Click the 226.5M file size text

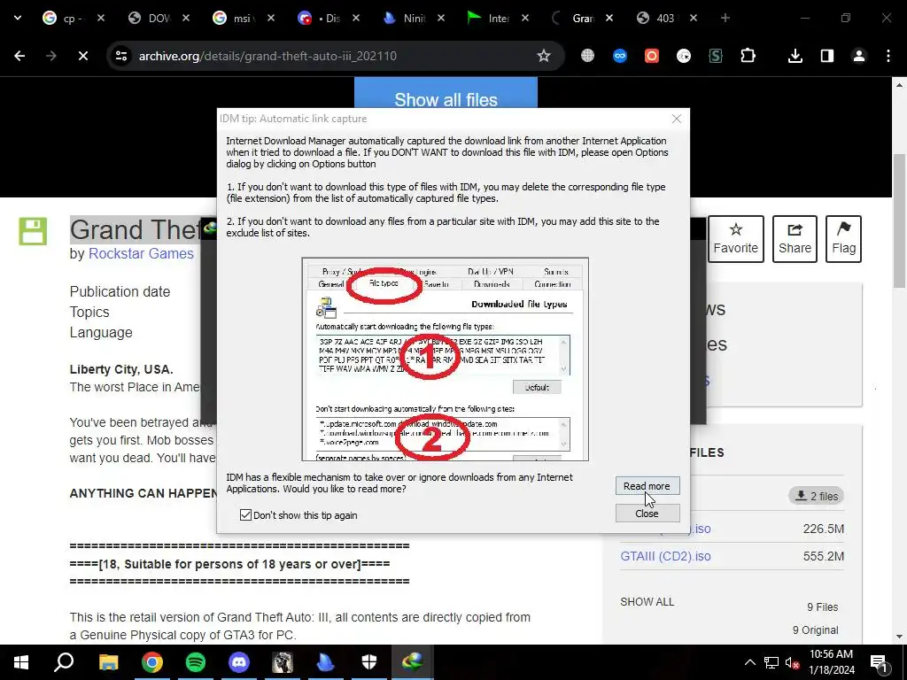coord(823,529)
